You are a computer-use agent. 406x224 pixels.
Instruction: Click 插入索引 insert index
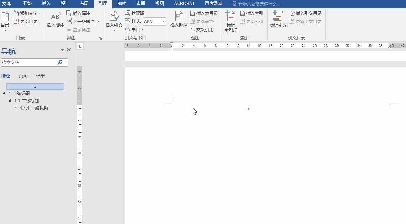pyautogui.click(x=251, y=13)
